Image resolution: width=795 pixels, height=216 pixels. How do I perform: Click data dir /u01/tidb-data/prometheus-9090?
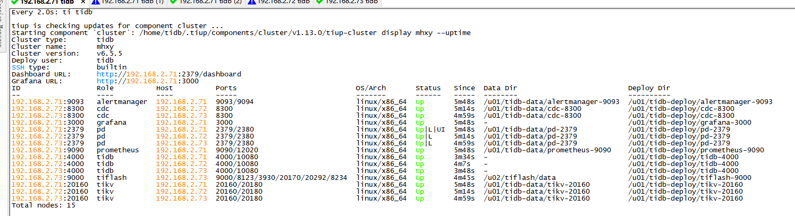coord(547,150)
